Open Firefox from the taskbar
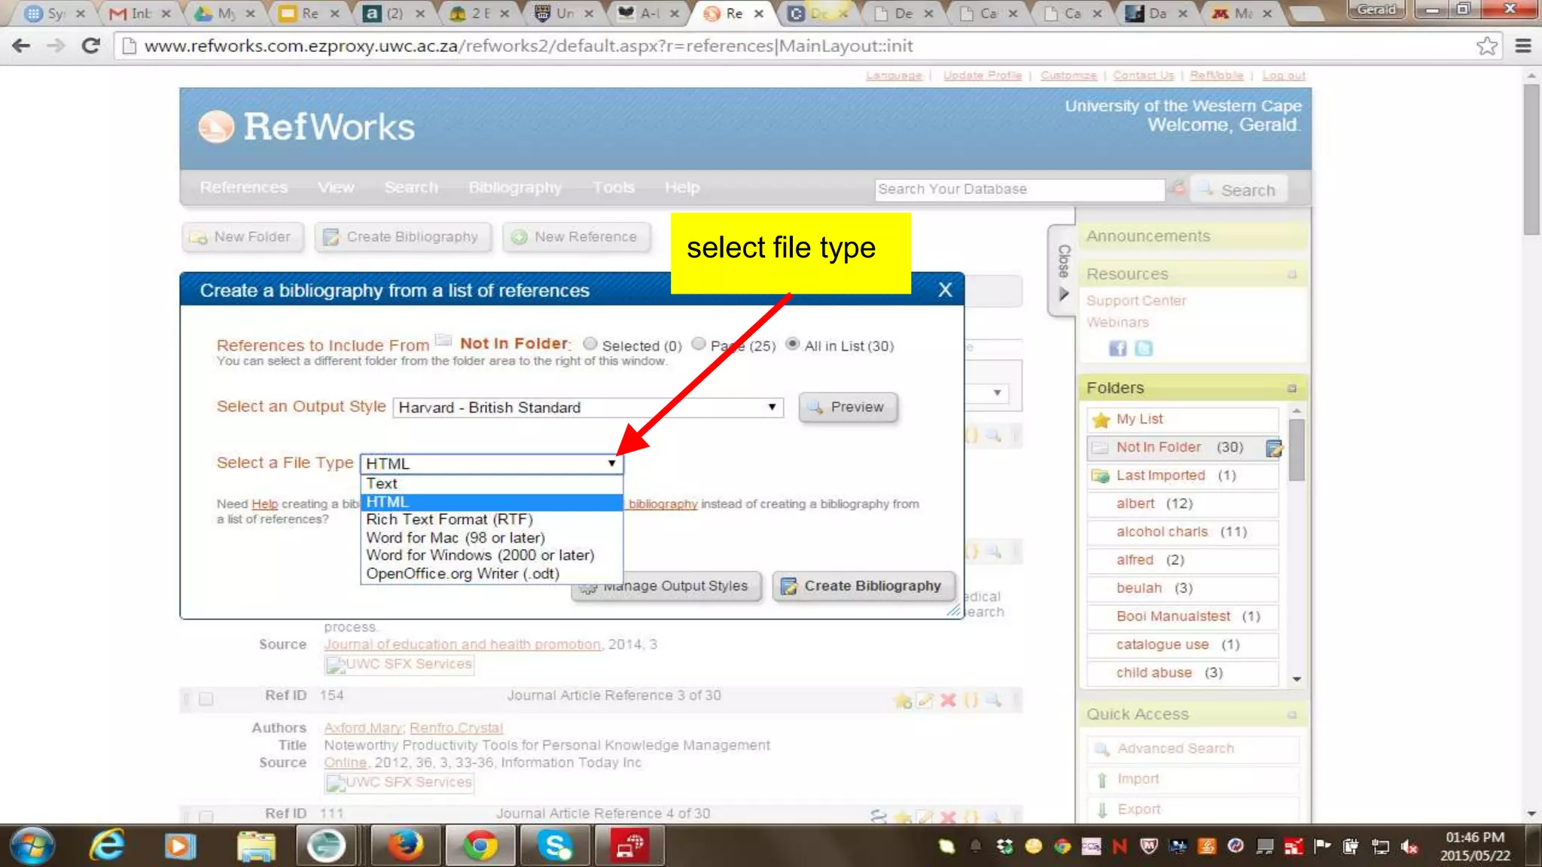 [x=405, y=846]
